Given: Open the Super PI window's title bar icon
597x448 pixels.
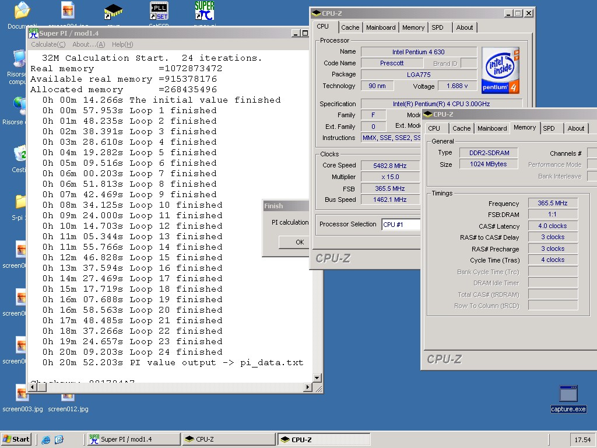Looking at the screenshot, I should (x=33, y=33).
